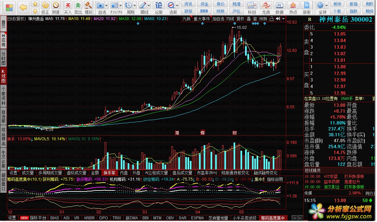377x222 pixels.
Task: Toggle 预测 on the chart control bar
Action: point(263,19)
